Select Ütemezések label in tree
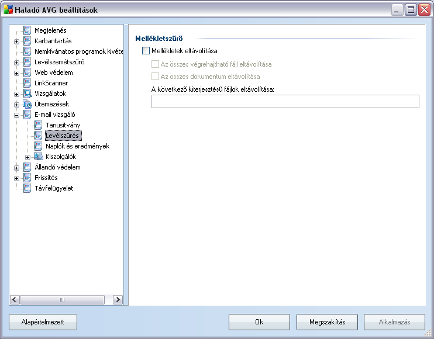This screenshot has height=339, width=434. click(x=51, y=104)
